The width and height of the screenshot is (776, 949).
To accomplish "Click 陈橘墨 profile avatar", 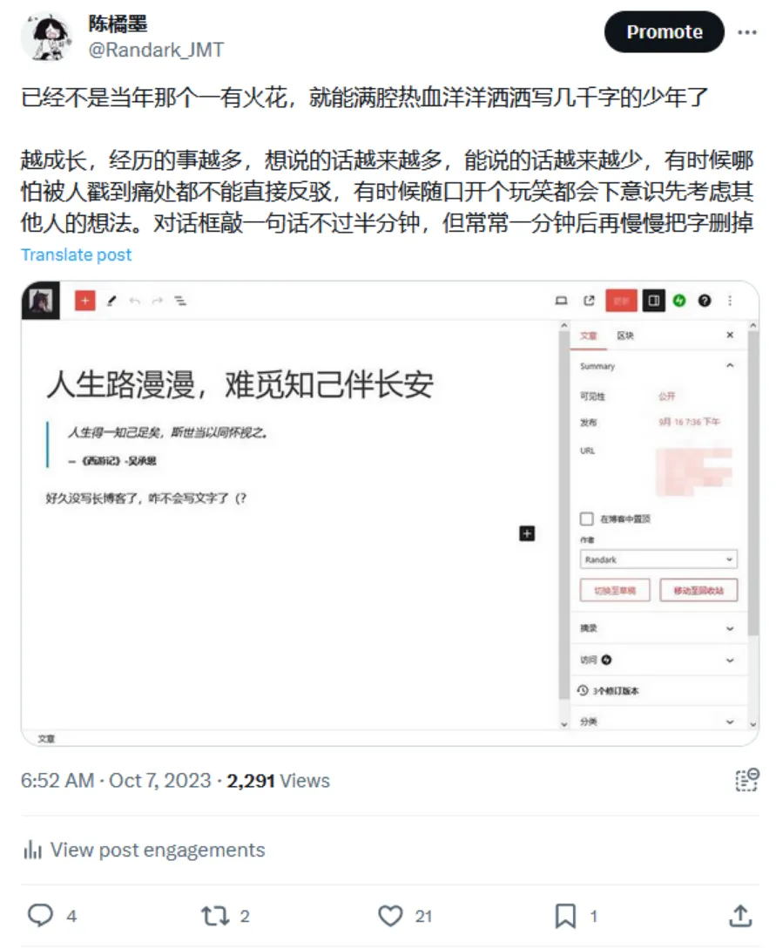I will 46,37.
